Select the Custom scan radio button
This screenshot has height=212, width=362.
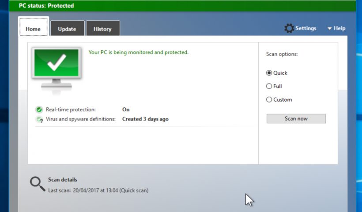pyautogui.click(x=269, y=100)
